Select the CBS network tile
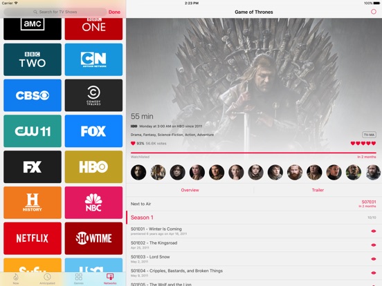Viewport: 382px width, 286px height. point(33,95)
